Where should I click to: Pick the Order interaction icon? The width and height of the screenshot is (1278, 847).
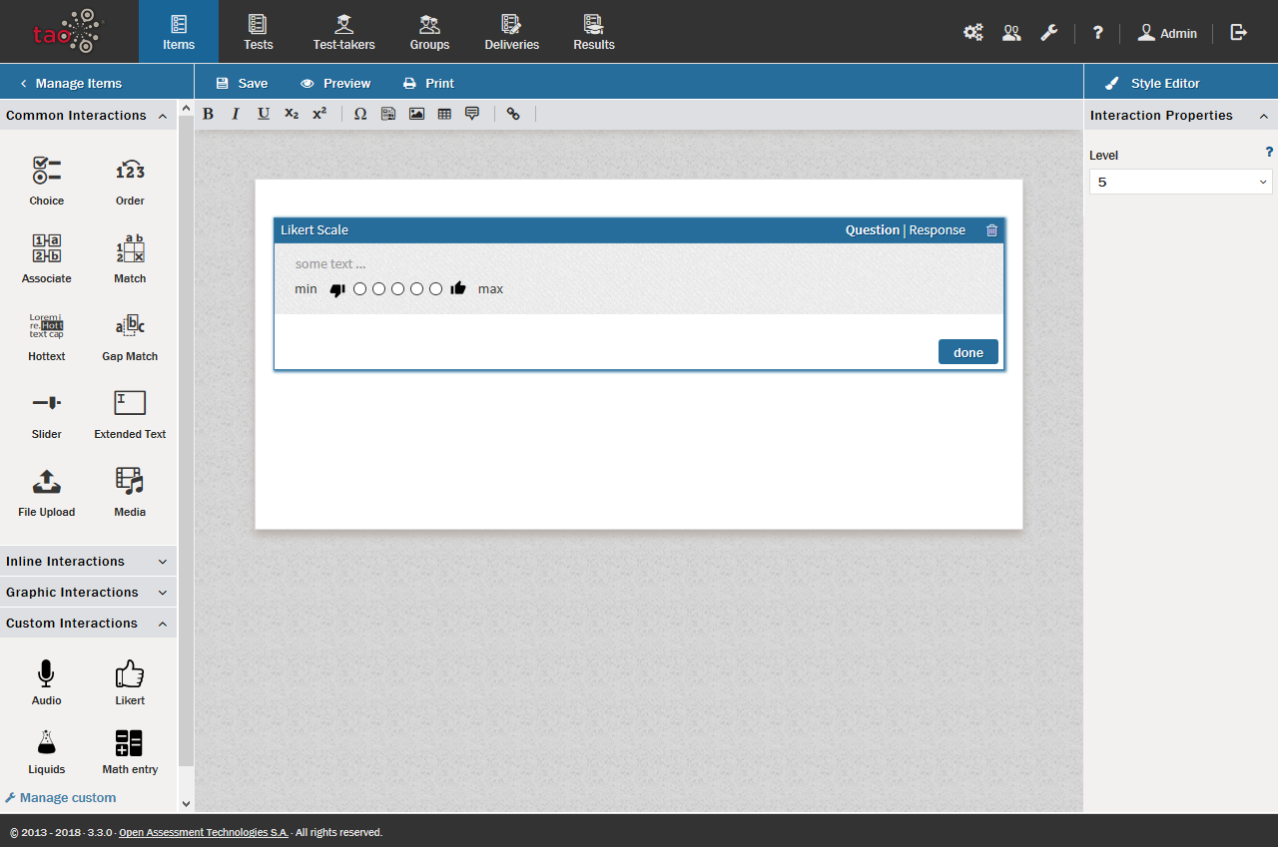130,172
